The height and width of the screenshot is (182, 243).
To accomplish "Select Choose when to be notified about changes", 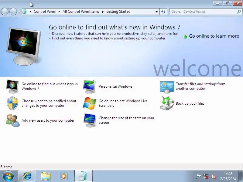I will (x=49, y=103).
